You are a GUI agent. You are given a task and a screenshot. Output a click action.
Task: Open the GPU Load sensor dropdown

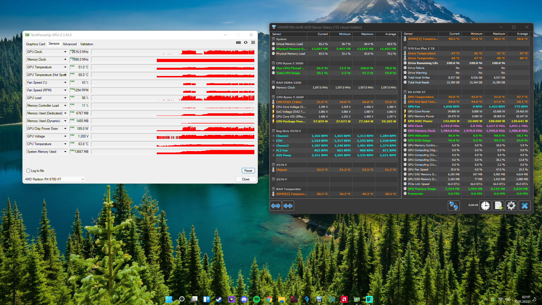pyautogui.click(x=65, y=98)
